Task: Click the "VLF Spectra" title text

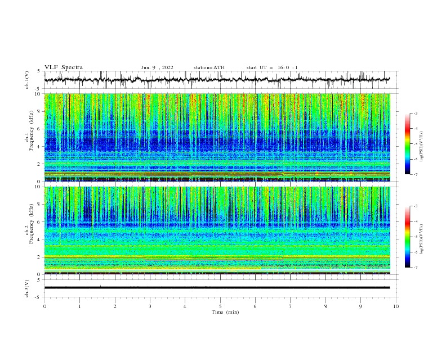Action: point(64,67)
